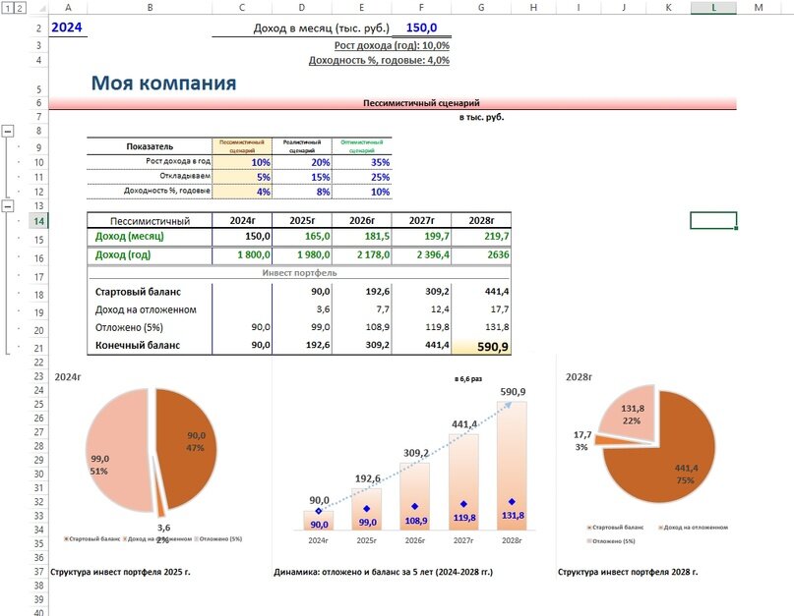Screen dimensions: 794x616
Task: Select yearly income 2 396,4 cell
Action: (421, 254)
